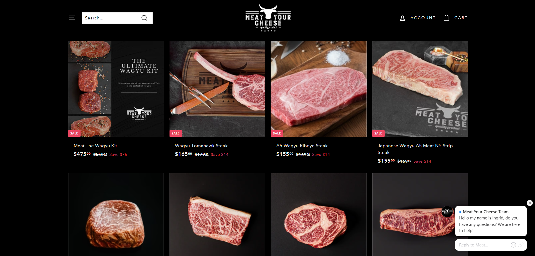
Task: Open A5 Wagyu Ribeye Steak title
Action: (x=302, y=146)
